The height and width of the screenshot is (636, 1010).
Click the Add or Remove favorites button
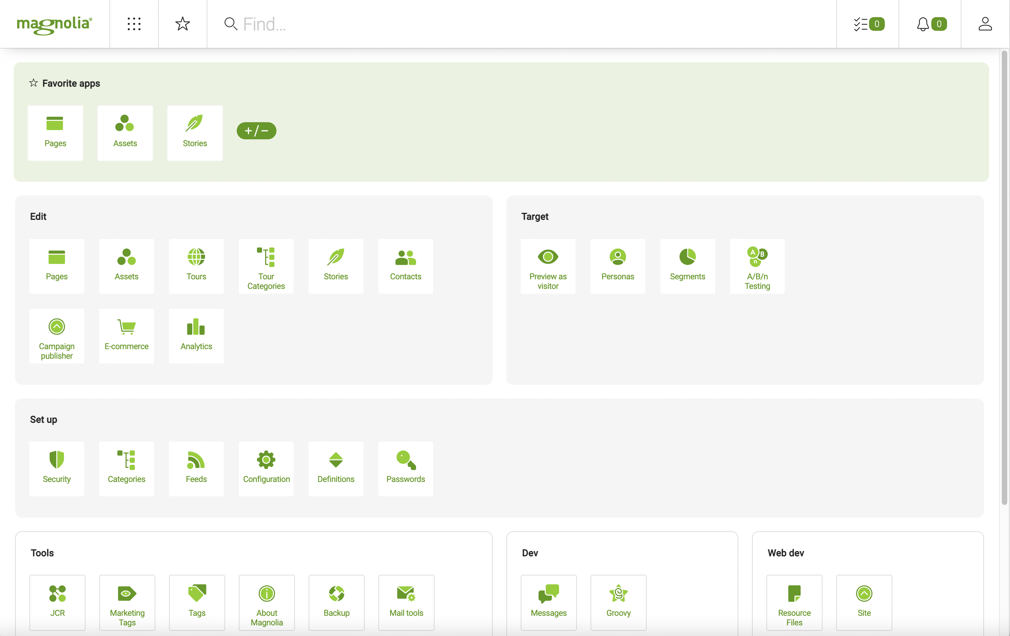coord(256,130)
